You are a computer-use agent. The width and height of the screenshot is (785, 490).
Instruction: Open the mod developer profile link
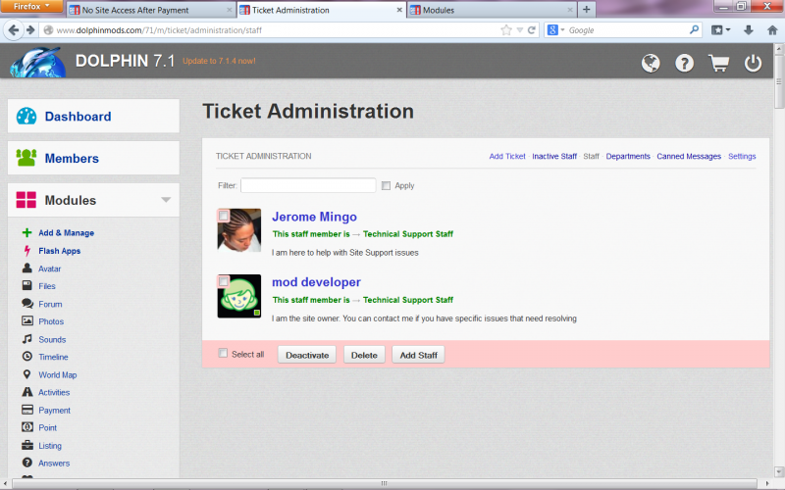point(316,282)
